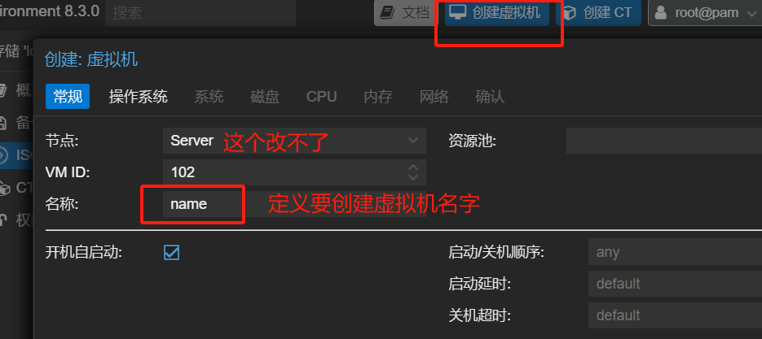
Task: Open the 资源池 combo box
Action: pyautogui.click(x=664, y=141)
